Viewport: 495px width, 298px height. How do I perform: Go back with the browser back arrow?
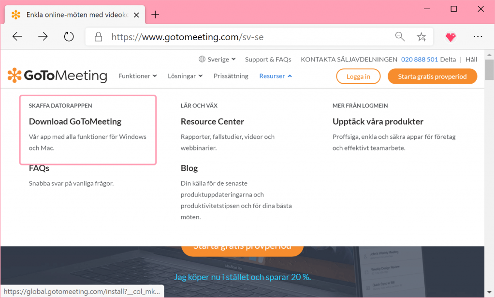(17, 37)
